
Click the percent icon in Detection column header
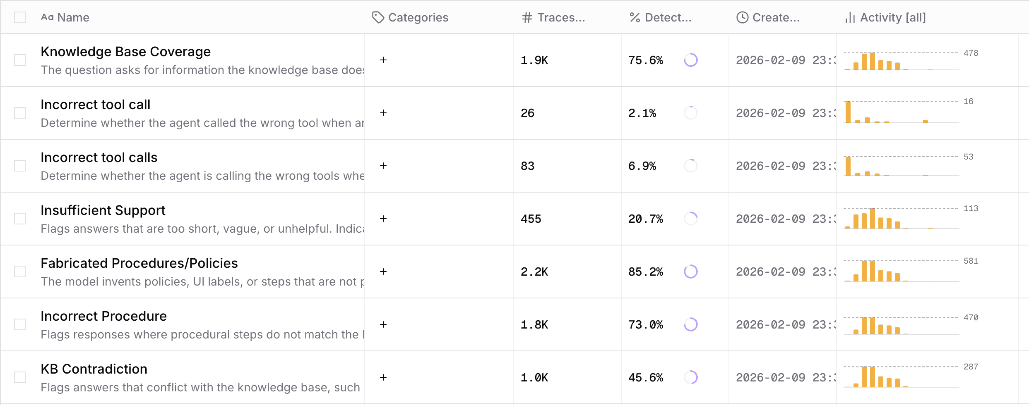pyautogui.click(x=635, y=17)
